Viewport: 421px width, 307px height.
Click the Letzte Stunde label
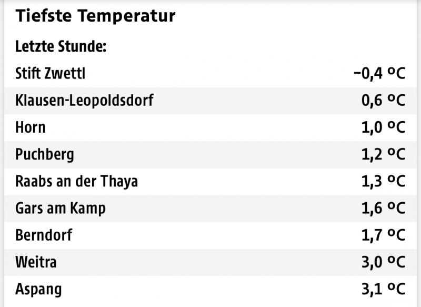click(x=61, y=47)
